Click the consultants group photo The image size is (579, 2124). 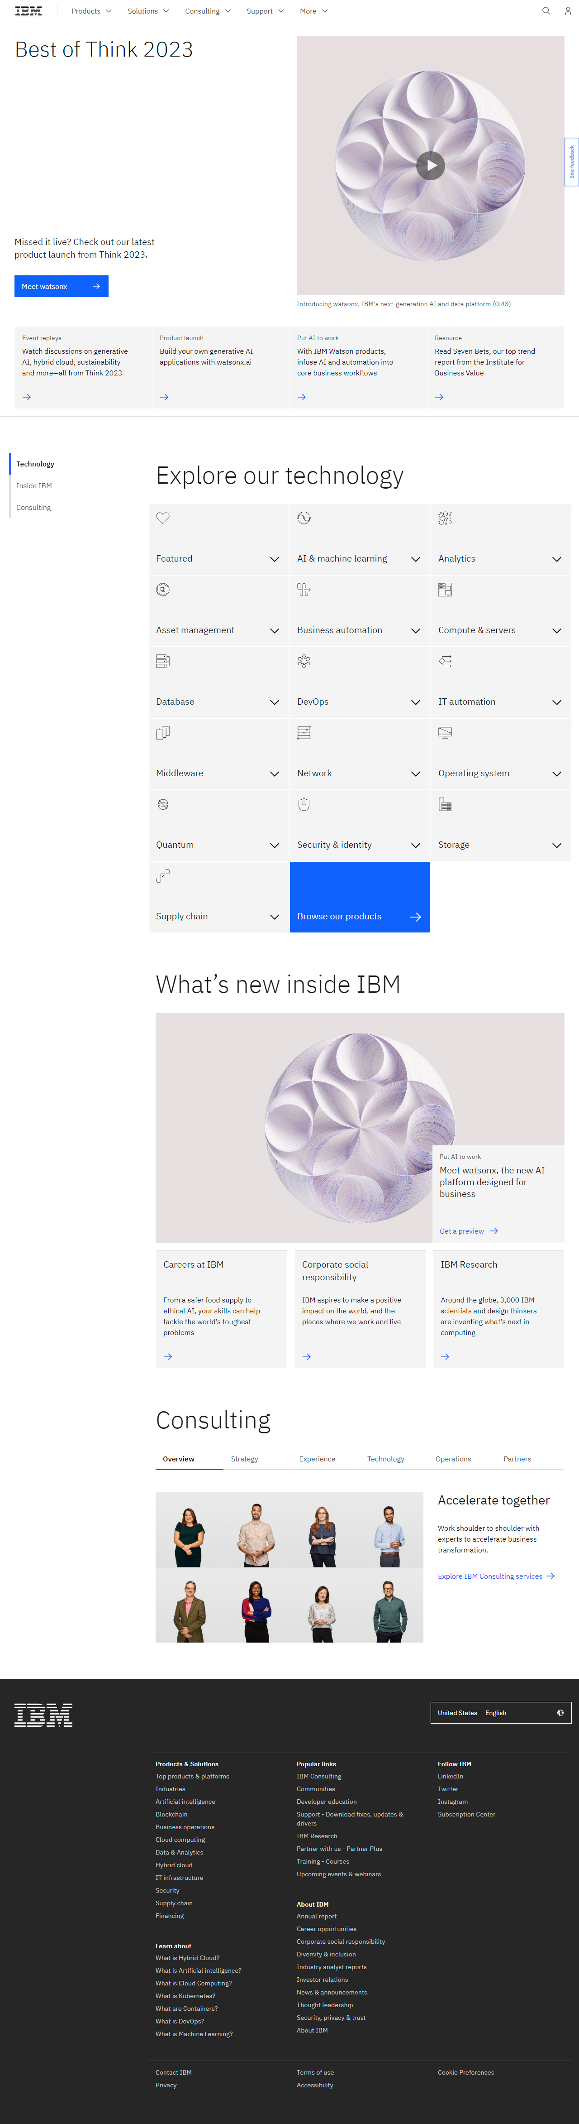click(x=289, y=1567)
